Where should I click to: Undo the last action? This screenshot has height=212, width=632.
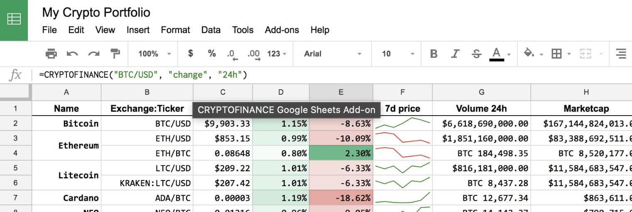point(72,54)
